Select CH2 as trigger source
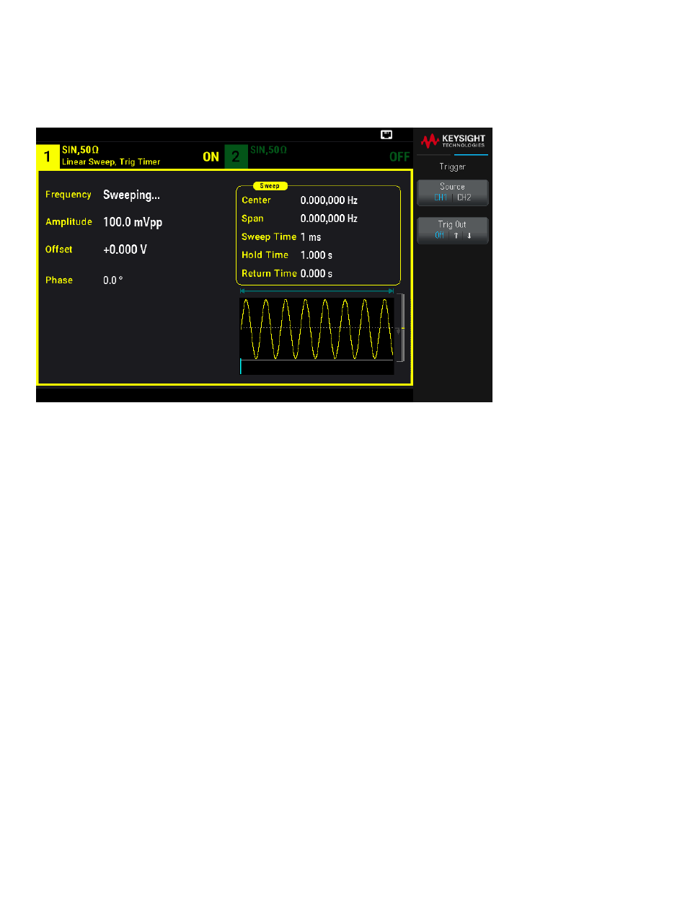The height and width of the screenshot is (904, 685). (464, 197)
